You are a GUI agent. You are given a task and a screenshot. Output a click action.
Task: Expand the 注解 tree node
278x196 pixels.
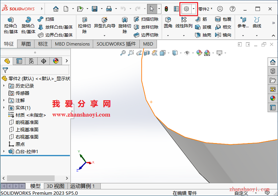point(4,100)
